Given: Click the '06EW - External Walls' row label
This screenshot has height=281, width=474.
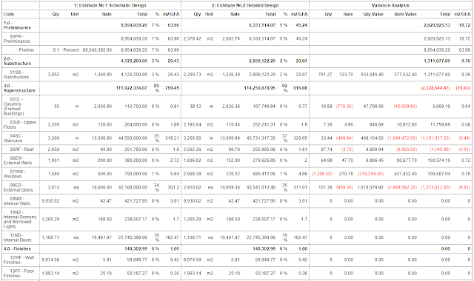Looking at the screenshot, I should 18,160.
